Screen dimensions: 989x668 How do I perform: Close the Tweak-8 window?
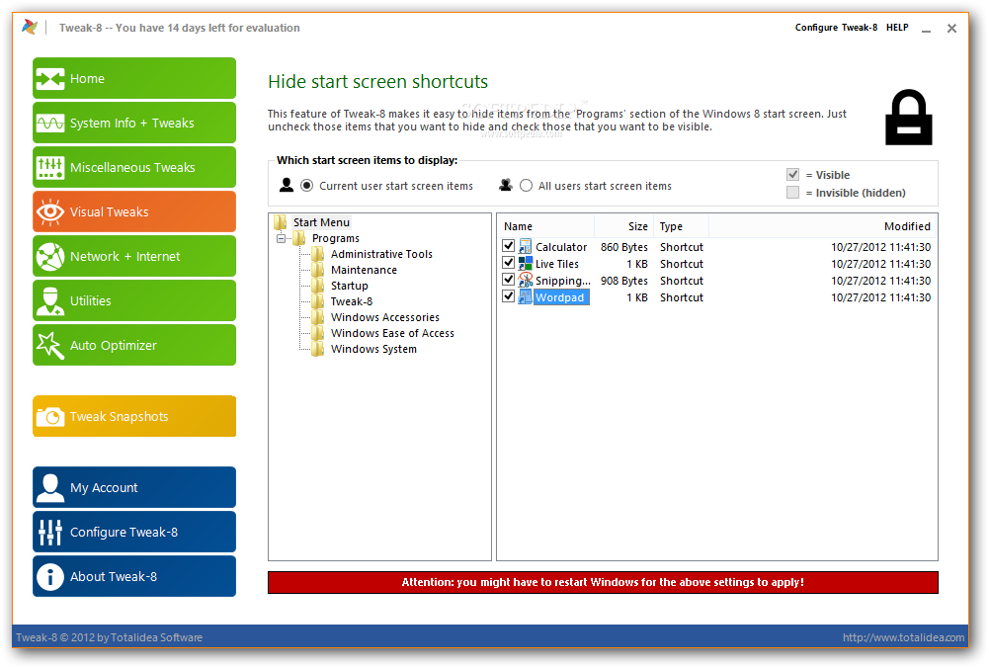[951, 29]
